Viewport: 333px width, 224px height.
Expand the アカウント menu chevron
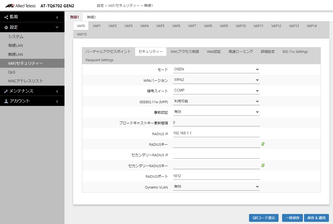(57, 101)
